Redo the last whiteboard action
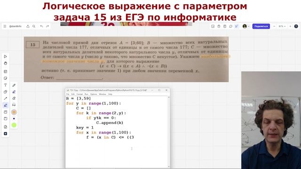The width and height of the screenshot is (301, 169). pyautogui.click(x=48, y=26)
